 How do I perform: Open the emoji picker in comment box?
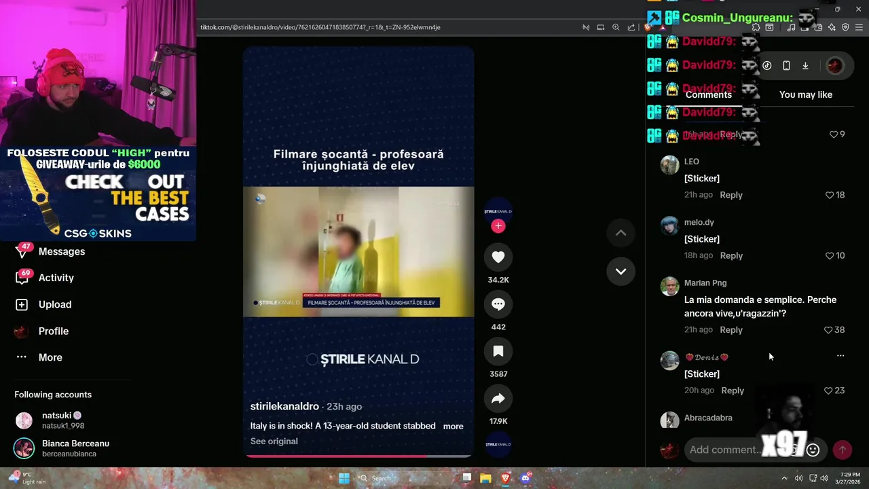click(813, 450)
